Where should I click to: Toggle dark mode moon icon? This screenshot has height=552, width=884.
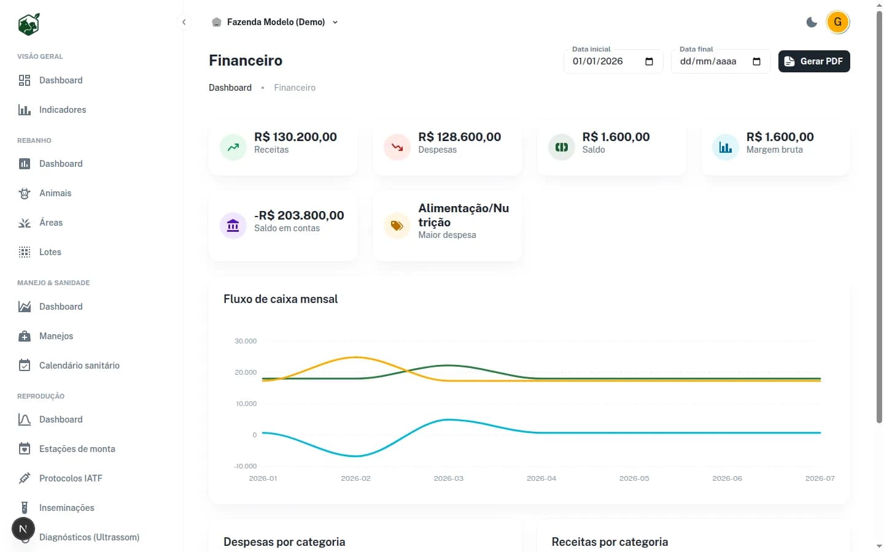(812, 22)
